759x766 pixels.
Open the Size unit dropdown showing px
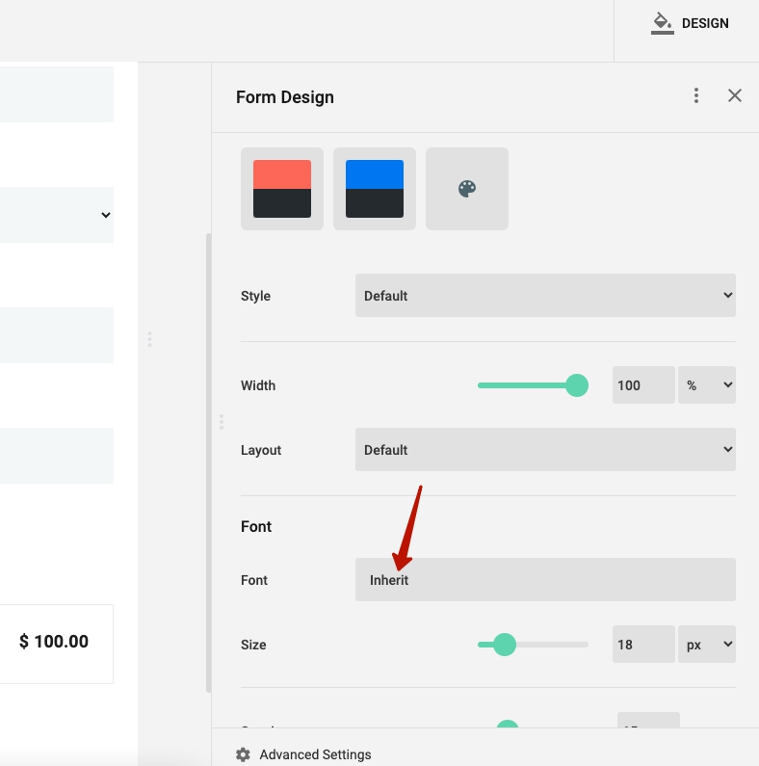click(x=707, y=645)
